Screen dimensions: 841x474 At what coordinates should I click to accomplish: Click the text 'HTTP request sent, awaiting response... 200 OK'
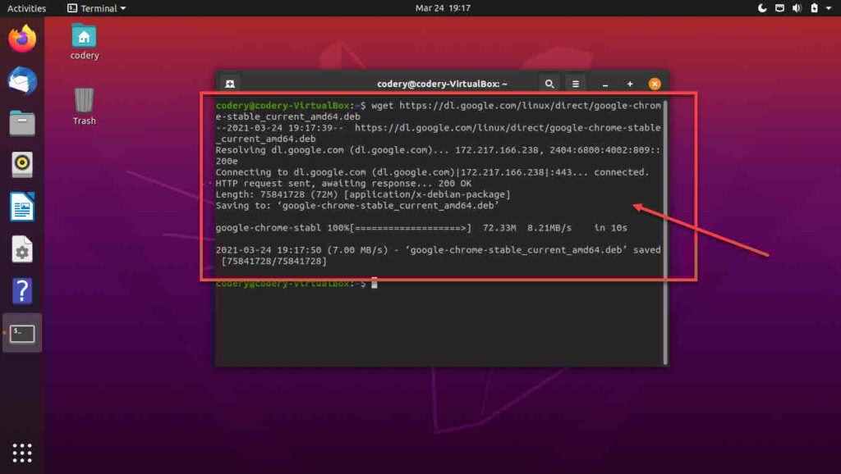(x=344, y=183)
